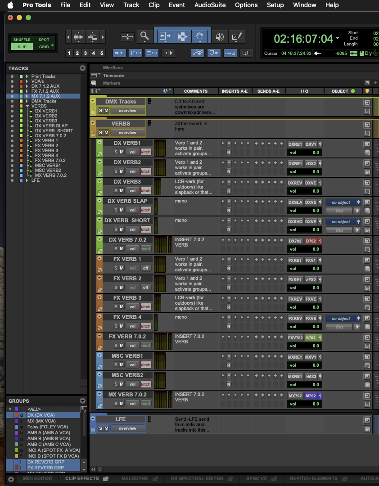Open the Apple menu
Viewport: 379px width, 486px height.
pos(10,5)
